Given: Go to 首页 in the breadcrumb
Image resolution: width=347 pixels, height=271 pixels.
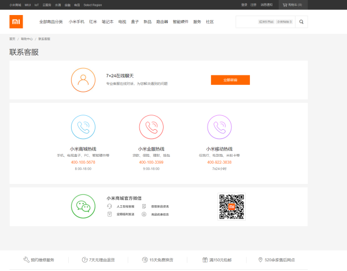Looking at the screenshot, I should tap(12, 39).
